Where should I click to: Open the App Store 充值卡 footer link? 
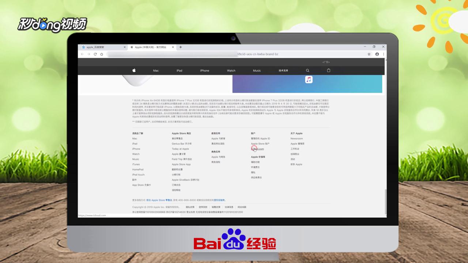(x=141, y=185)
